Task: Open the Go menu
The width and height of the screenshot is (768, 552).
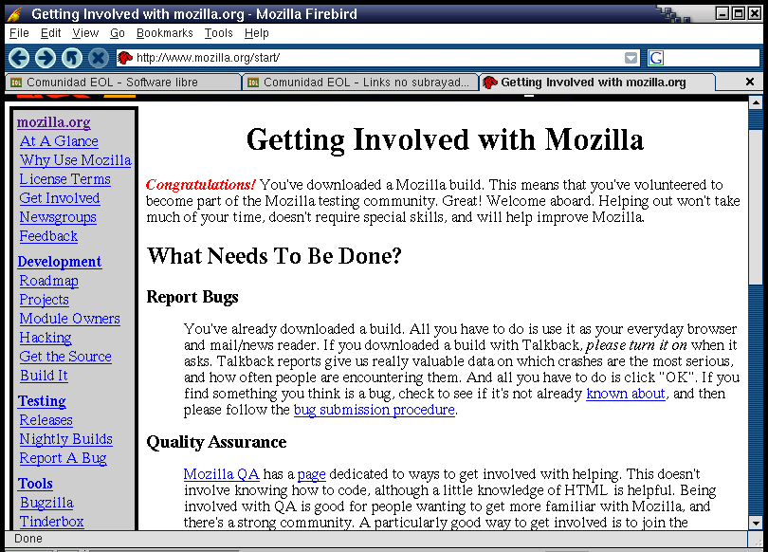Action: pyautogui.click(x=117, y=33)
